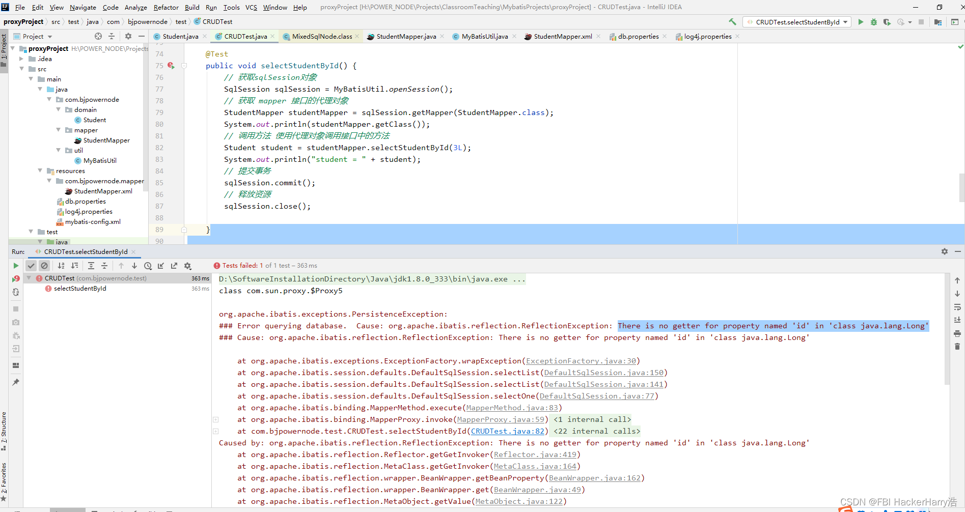Open Structure tool window side tab
965x512 pixels.
click(4, 431)
